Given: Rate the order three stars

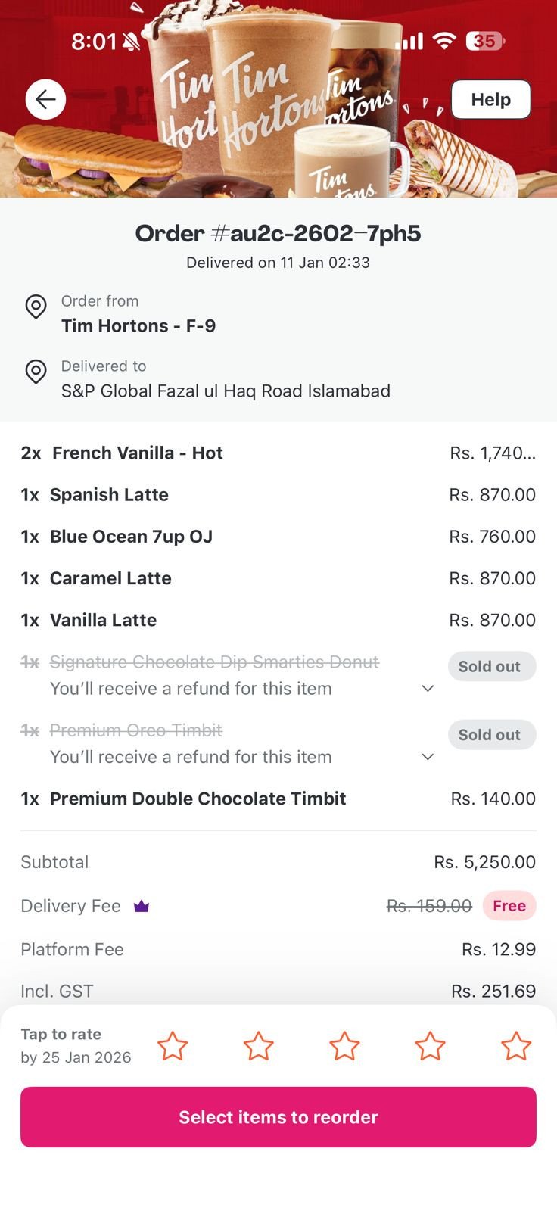Looking at the screenshot, I should point(344,1046).
